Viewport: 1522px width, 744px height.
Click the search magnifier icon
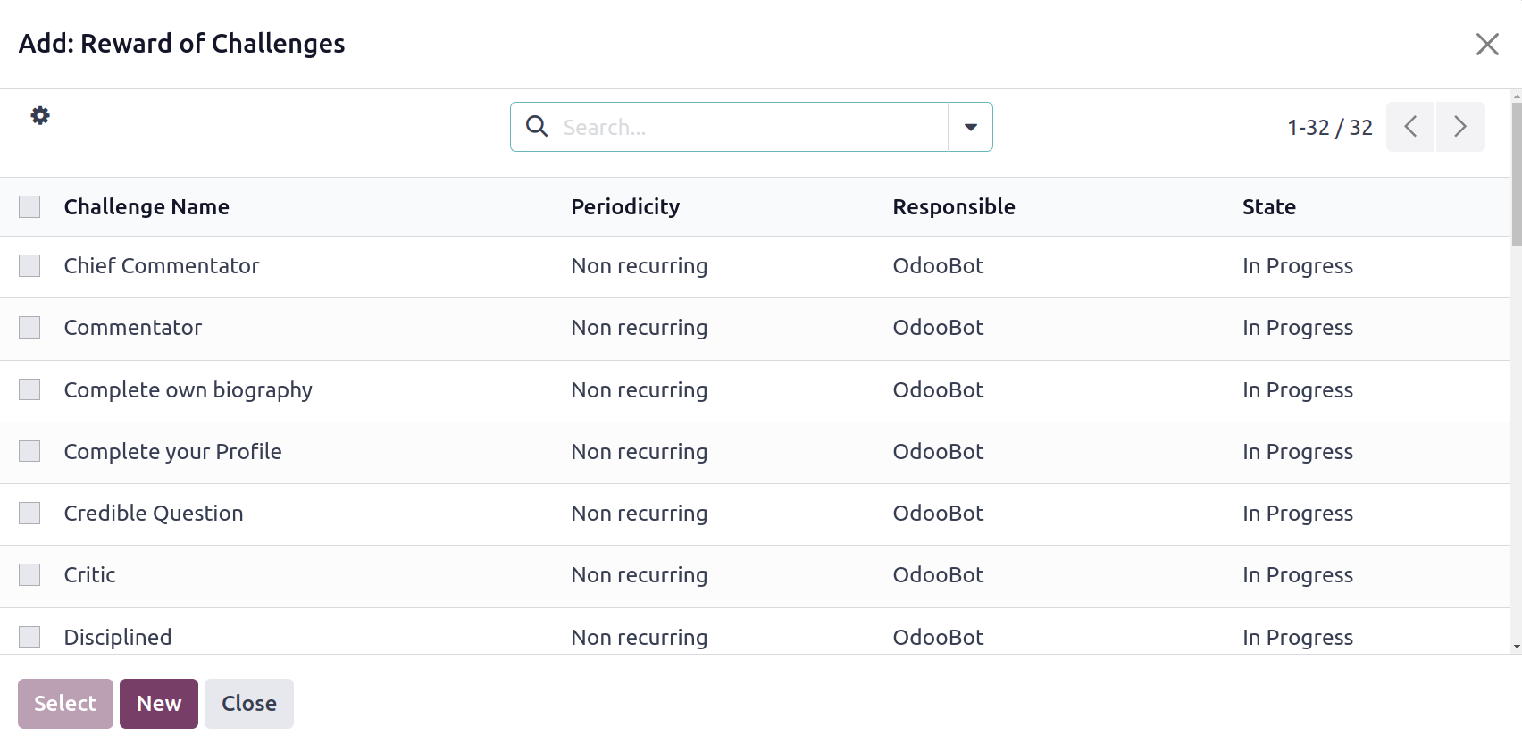pyautogui.click(x=537, y=127)
